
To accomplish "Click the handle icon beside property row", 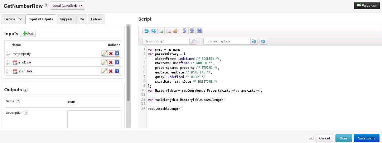I will pyautogui.click(x=8, y=54).
